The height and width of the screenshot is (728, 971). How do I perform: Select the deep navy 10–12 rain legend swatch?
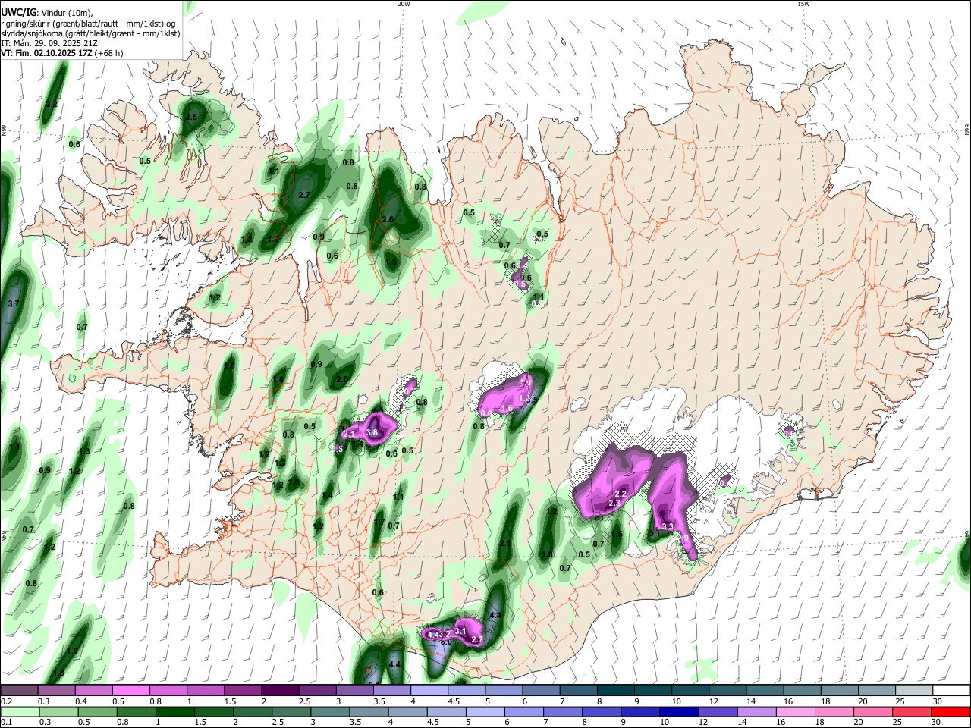point(680,712)
